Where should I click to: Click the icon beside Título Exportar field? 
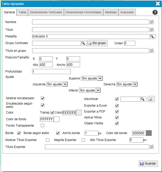(152, 147)
